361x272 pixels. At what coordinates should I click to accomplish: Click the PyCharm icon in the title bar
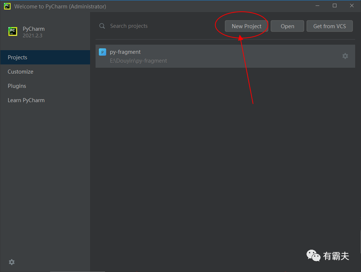7,6
